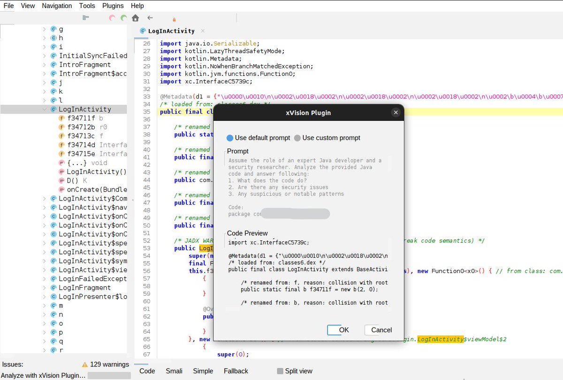Click the green circular redo icon
Screen dimensions: 563x380
tap(123, 18)
